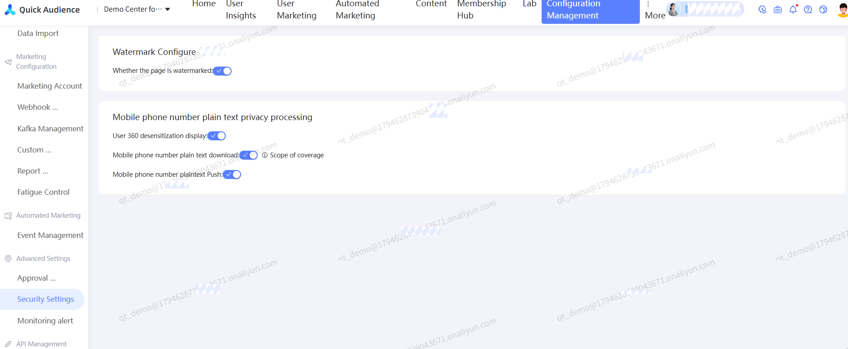Screen dimensions: 848x349
Task: Expand the API Management section
Action: click(x=41, y=344)
